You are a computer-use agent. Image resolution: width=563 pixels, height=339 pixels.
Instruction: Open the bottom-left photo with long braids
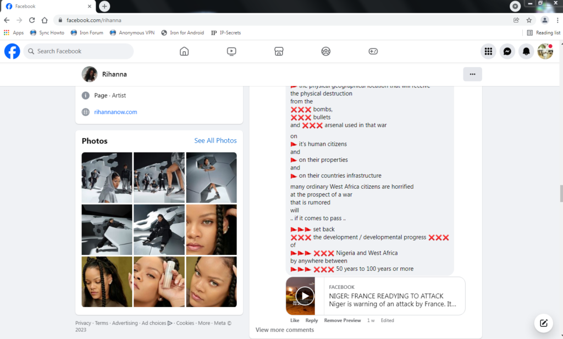pos(107,282)
